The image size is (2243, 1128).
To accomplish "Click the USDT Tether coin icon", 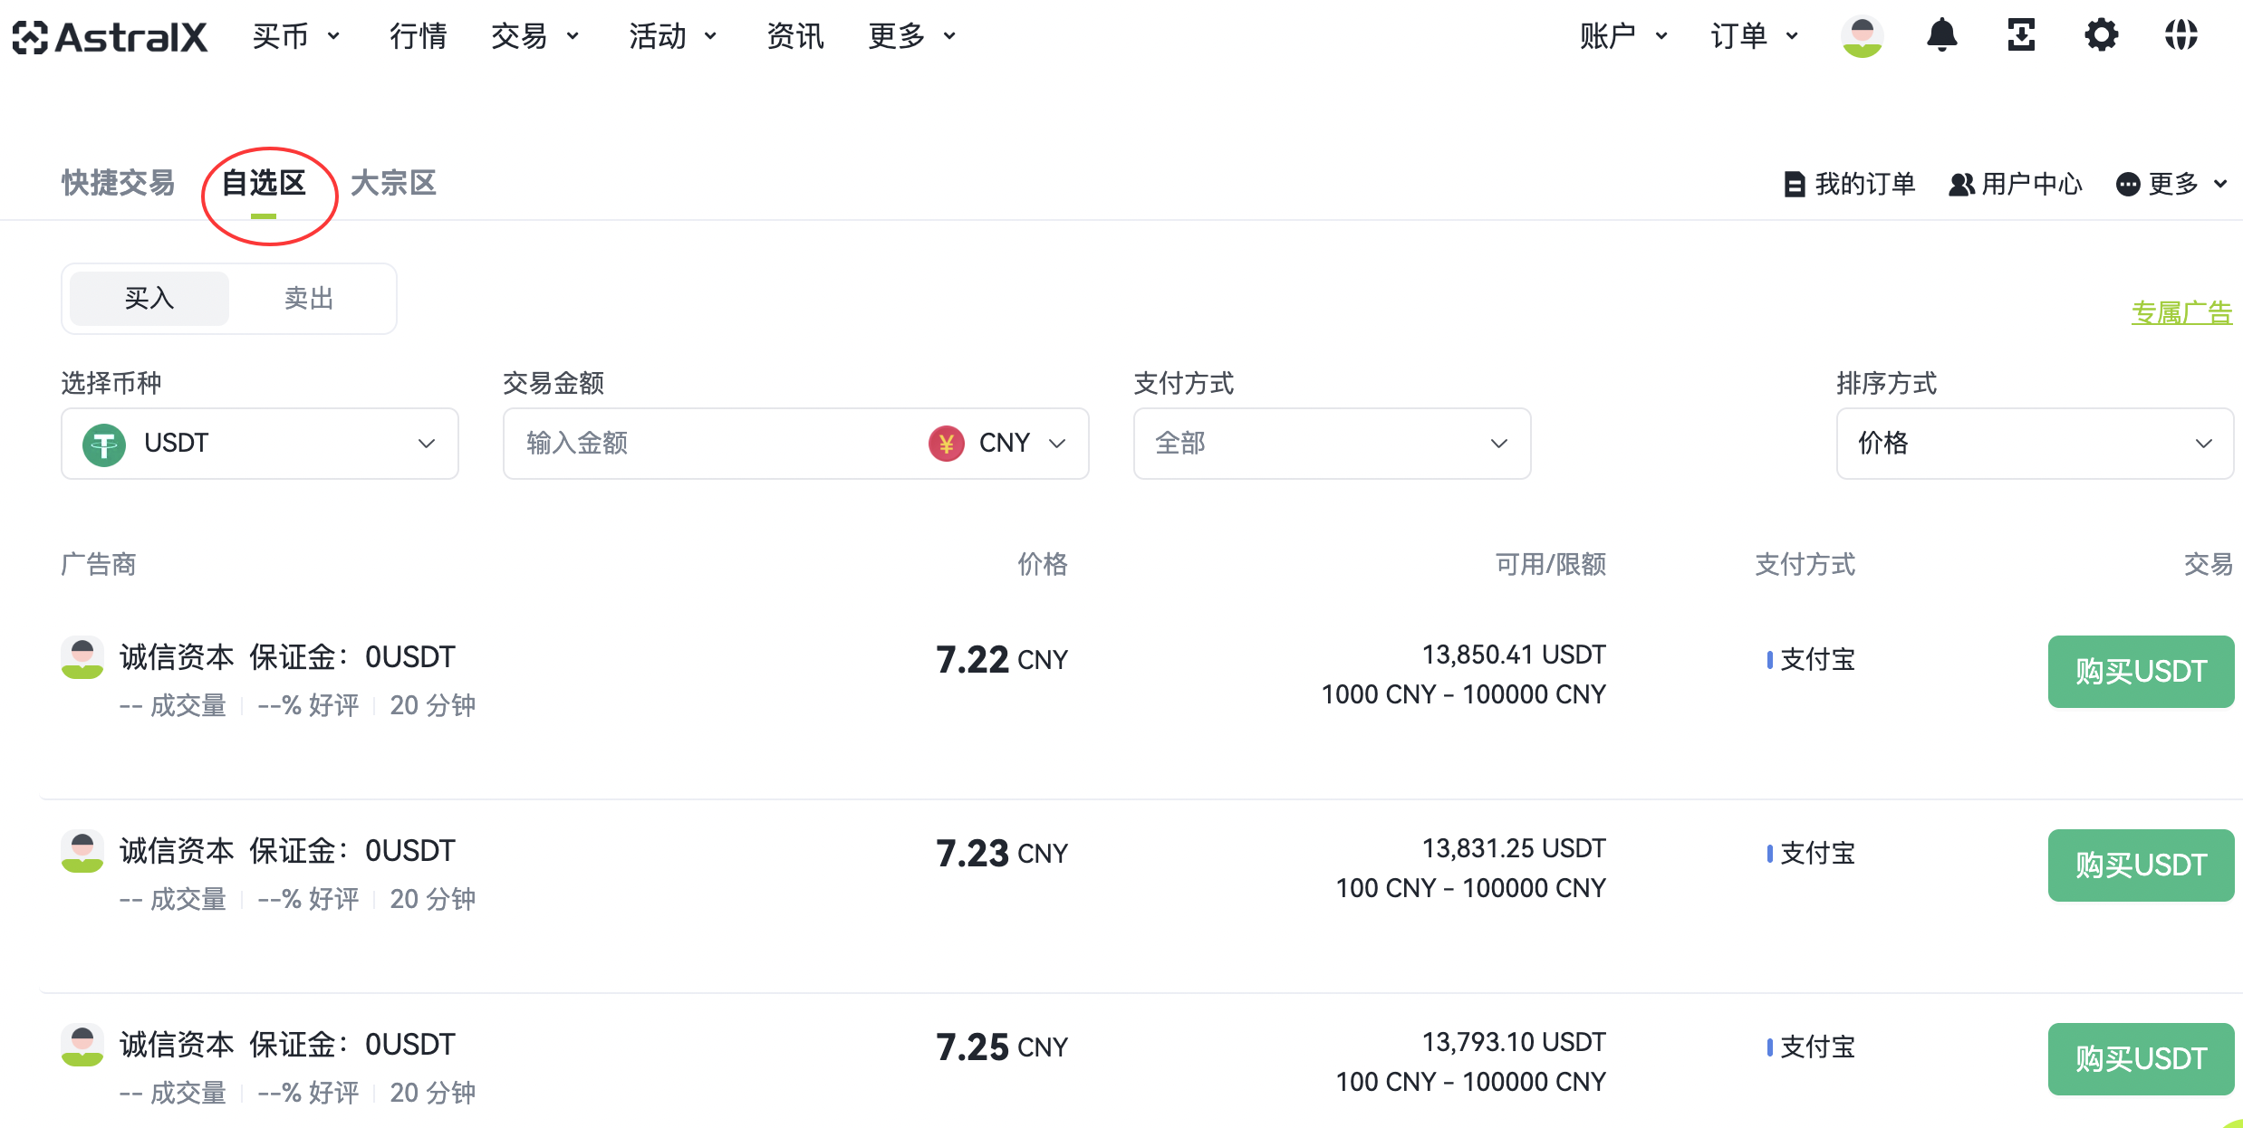I will (104, 445).
